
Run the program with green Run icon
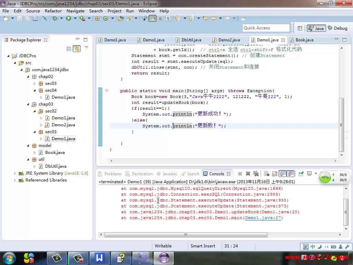point(69,19)
